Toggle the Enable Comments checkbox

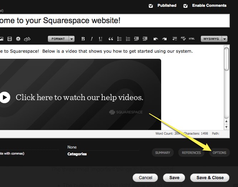pos(185,6)
